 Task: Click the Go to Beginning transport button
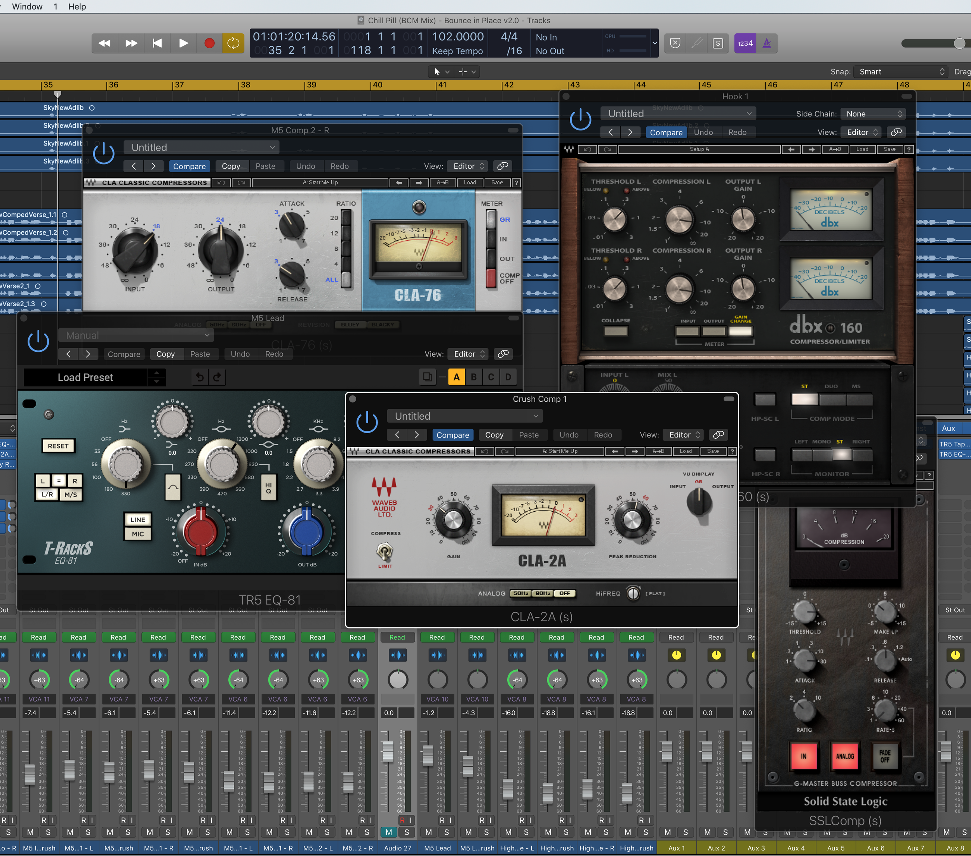tap(157, 43)
